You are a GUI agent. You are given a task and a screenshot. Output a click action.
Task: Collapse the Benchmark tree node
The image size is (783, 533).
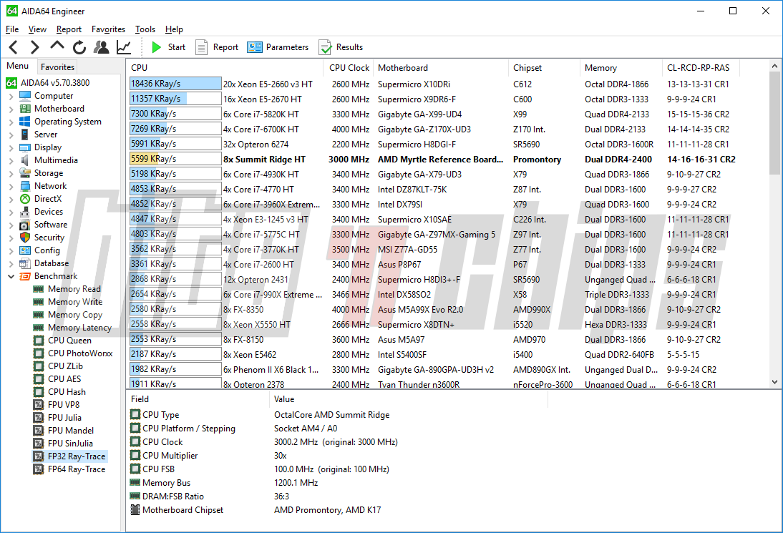(11, 276)
